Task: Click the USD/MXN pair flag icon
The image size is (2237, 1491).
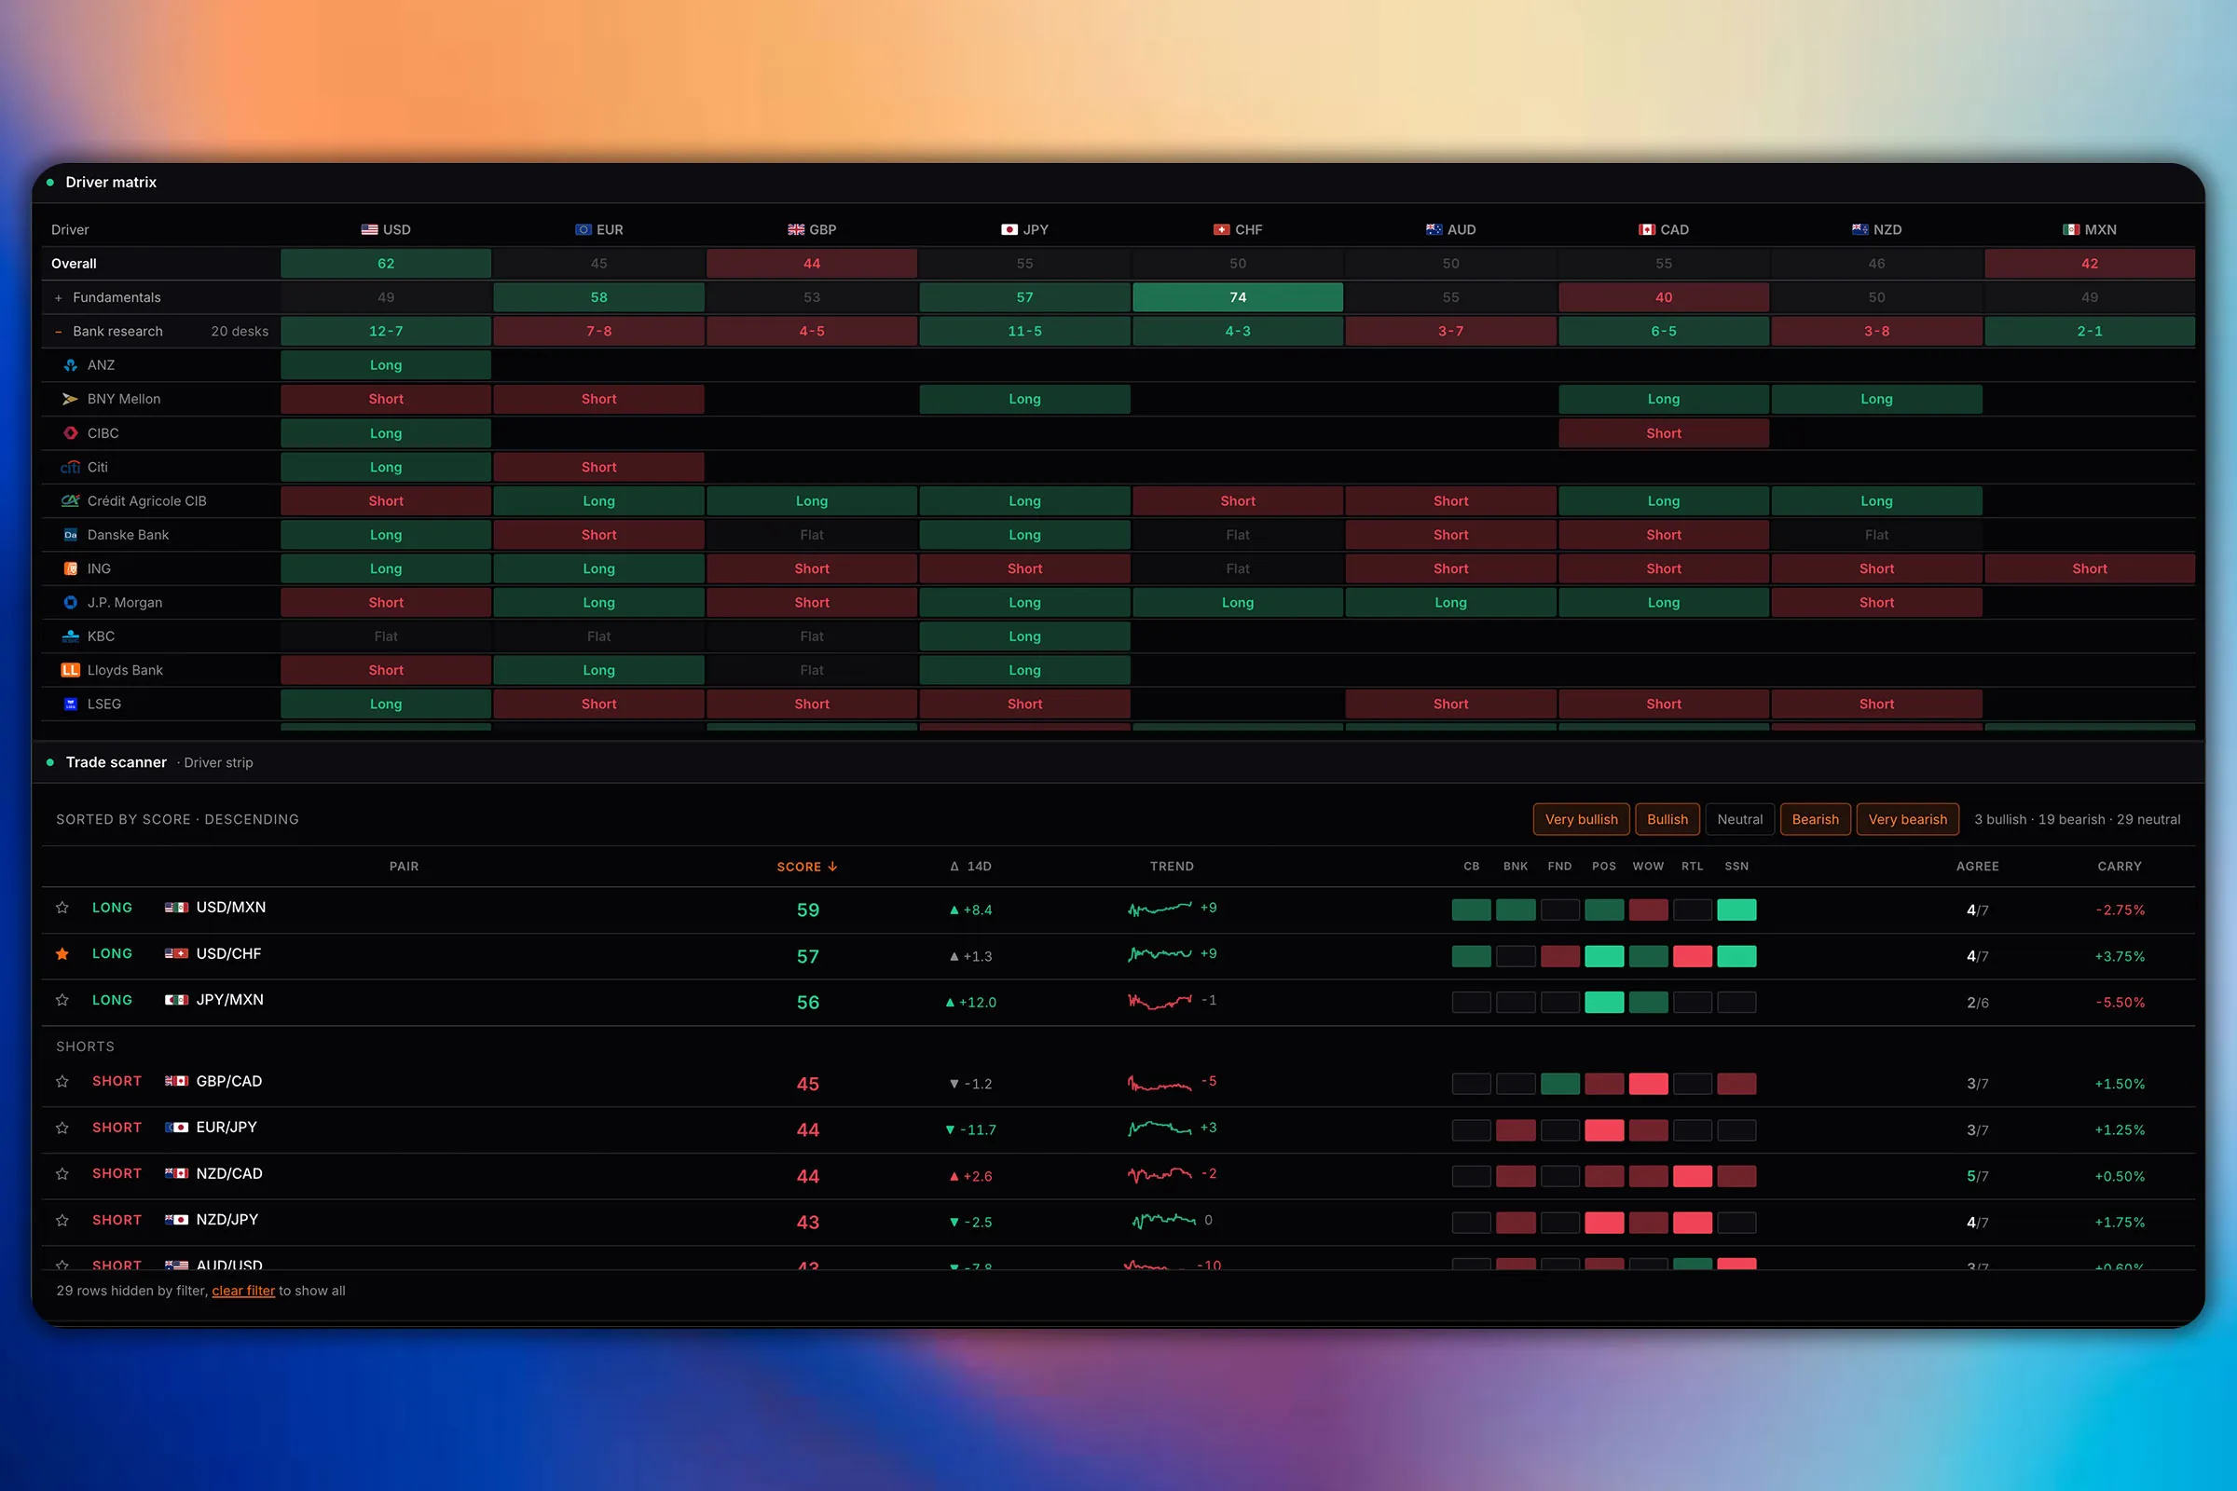Action: pos(177,908)
